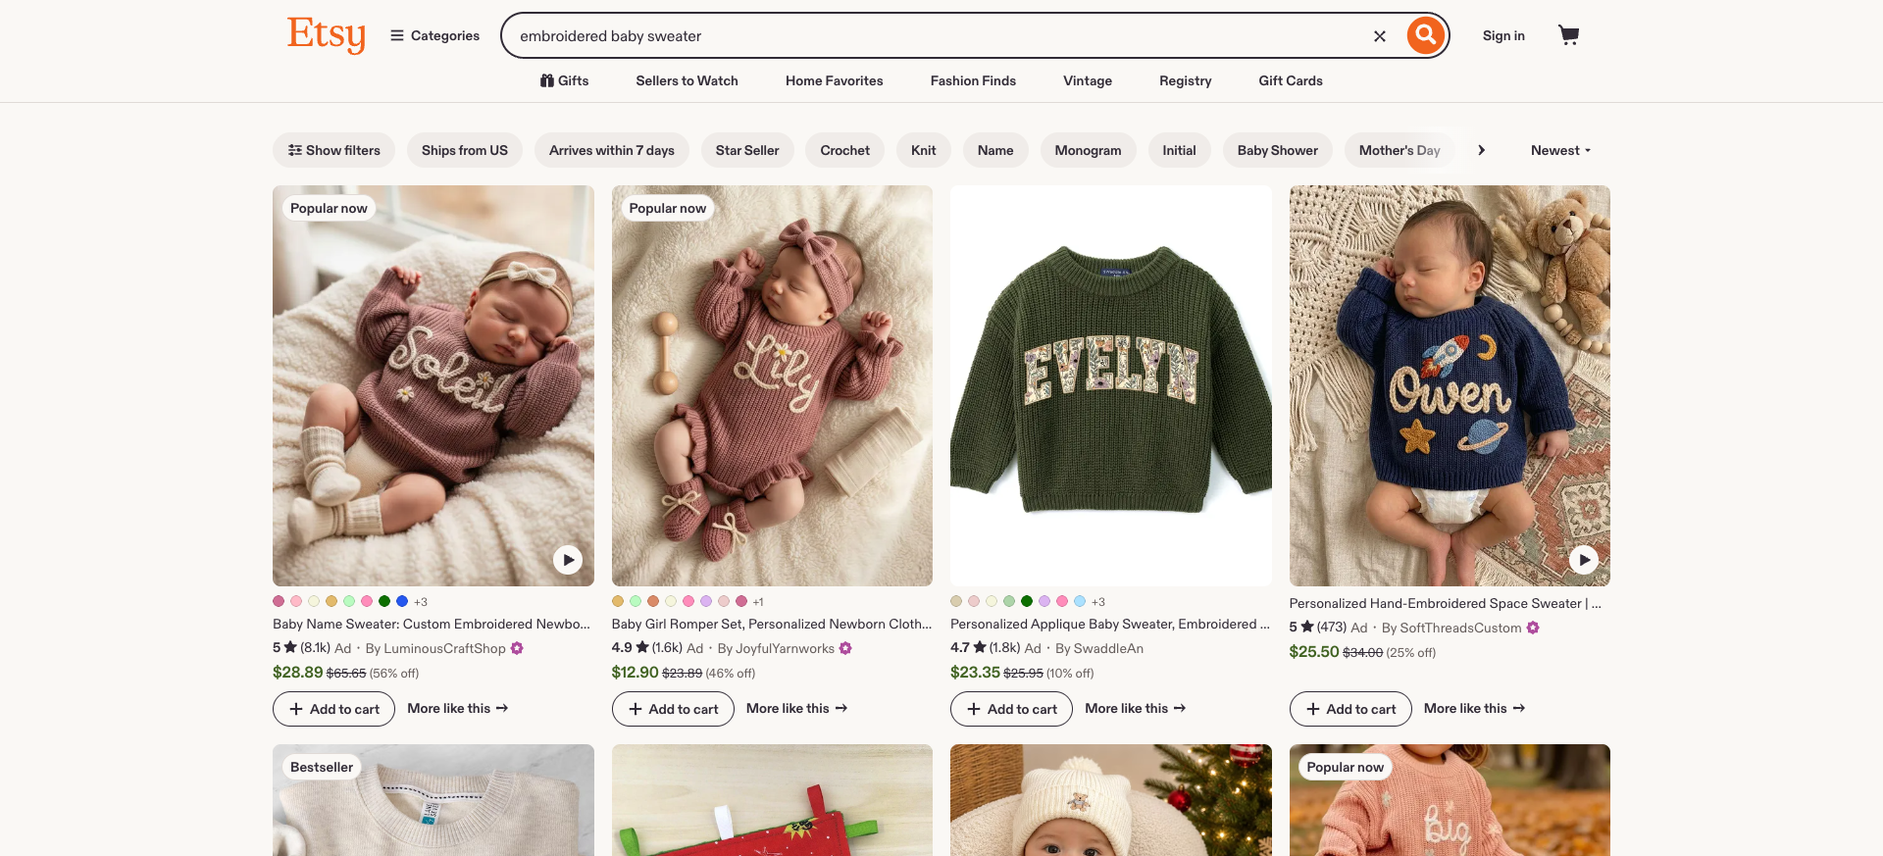The width and height of the screenshot is (1883, 856).
Task: Clear the search box with the X icon
Action: coord(1380,36)
